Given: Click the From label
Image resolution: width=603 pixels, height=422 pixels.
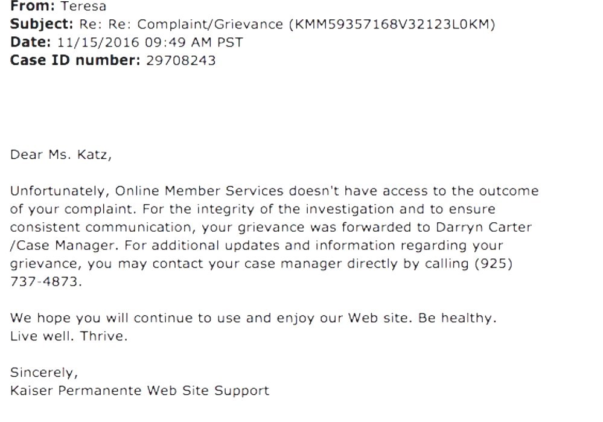Looking at the screenshot, I should tap(33, 6).
